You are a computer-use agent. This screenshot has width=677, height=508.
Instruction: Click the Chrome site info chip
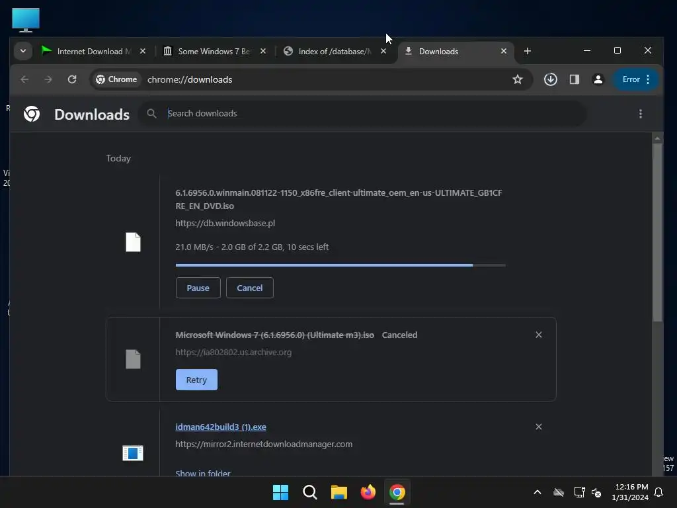pos(116,79)
